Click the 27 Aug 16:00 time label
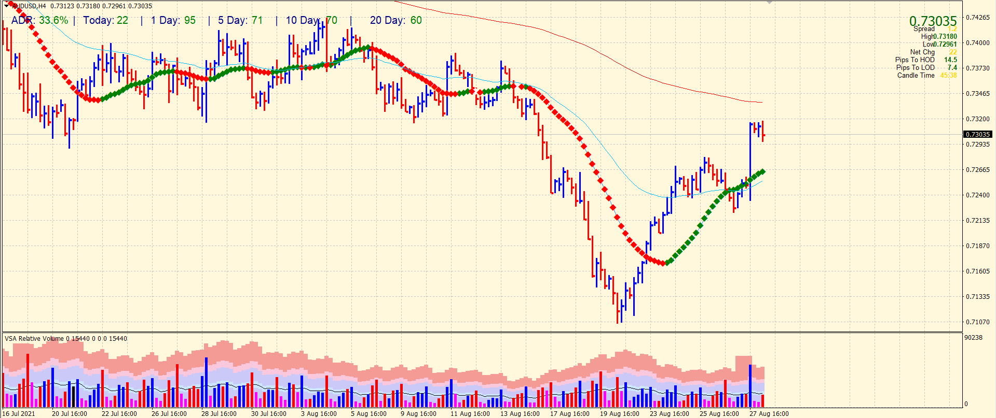Viewport: 996px width, 418px height. click(769, 413)
